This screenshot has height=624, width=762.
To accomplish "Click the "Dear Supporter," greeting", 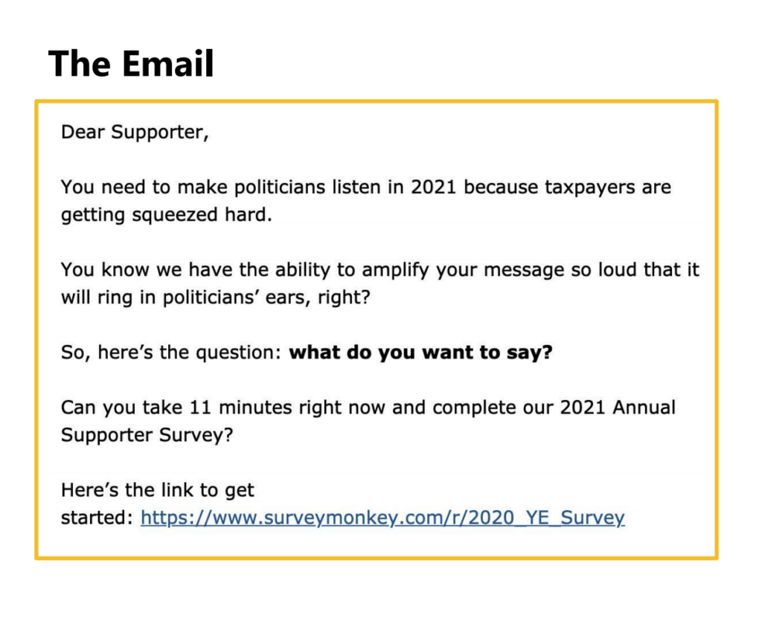I will 135,132.
